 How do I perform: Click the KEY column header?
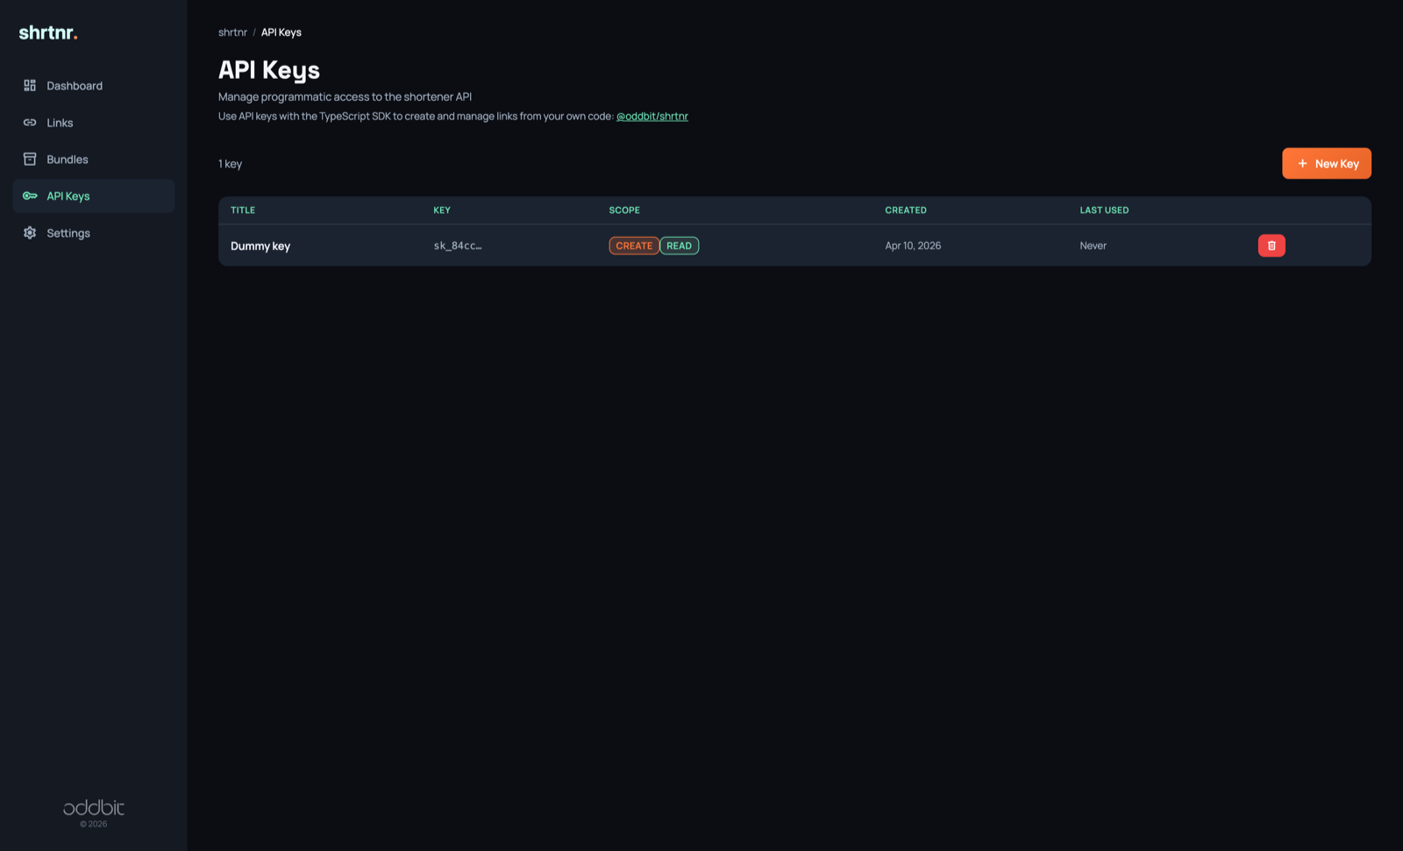(442, 211)
